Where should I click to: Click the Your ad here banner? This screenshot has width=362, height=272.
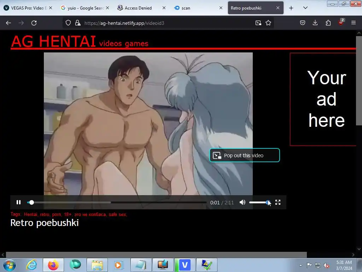(x=323, y=99)
